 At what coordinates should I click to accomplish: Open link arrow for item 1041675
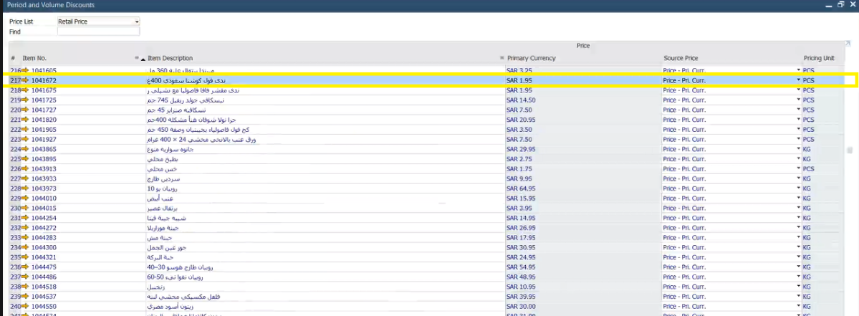[x=24, y=90]
